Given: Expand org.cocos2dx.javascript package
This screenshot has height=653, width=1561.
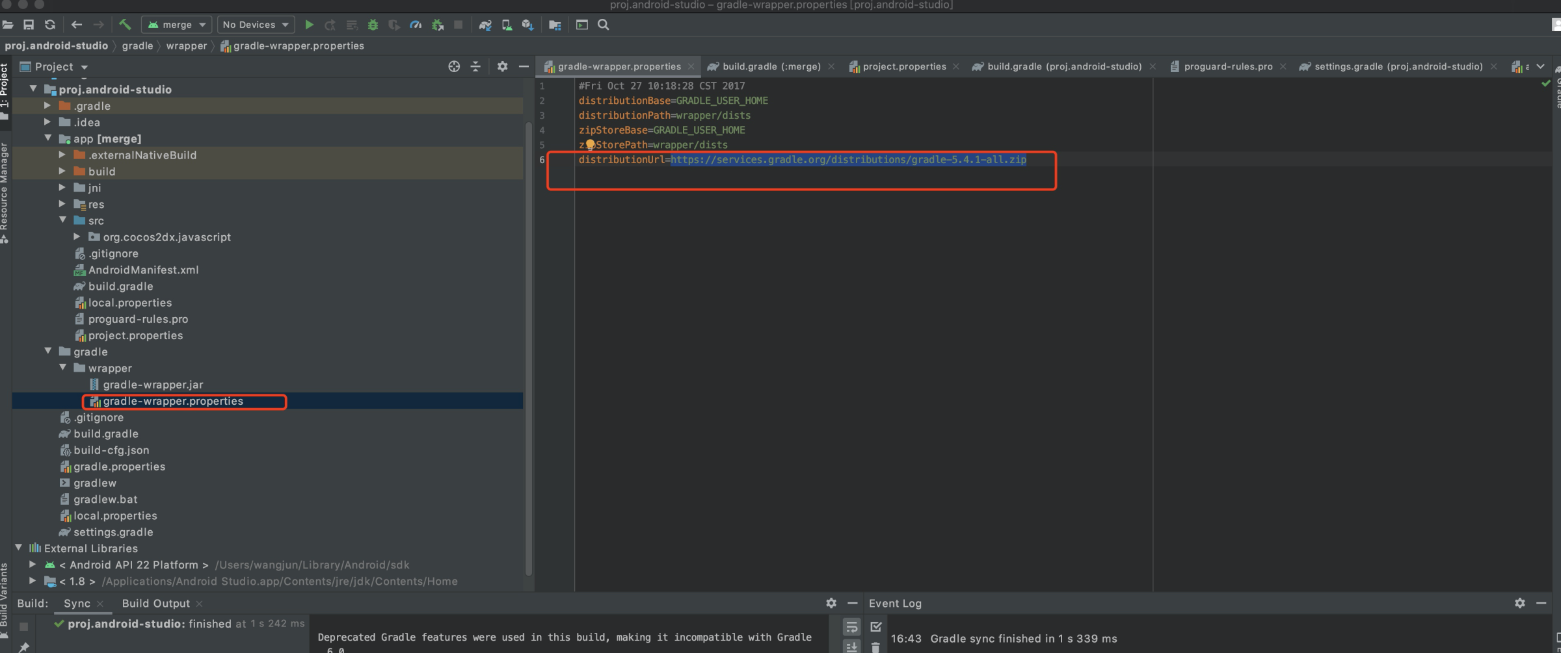Looking at the screenshot, I should pyautogui.click(x=77, y=237).
